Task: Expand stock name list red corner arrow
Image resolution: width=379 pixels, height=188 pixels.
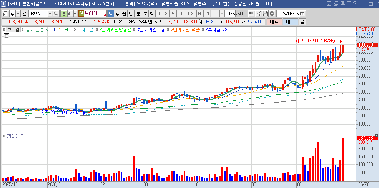Action: pos(105,15)
